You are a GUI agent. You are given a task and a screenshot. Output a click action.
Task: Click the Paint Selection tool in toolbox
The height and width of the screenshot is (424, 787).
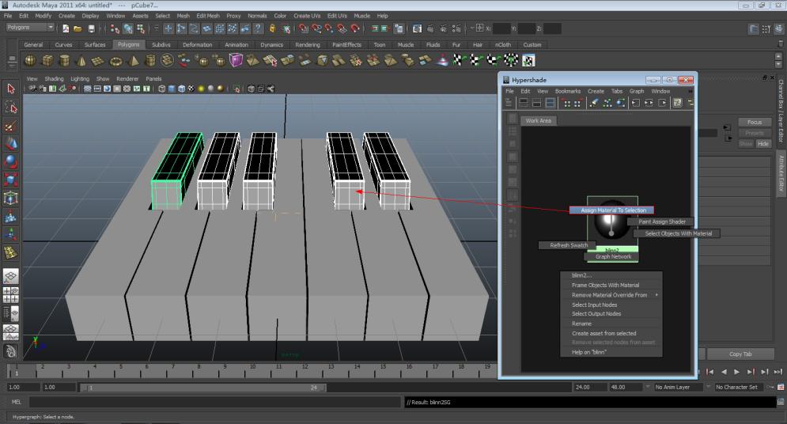[11, 126]
